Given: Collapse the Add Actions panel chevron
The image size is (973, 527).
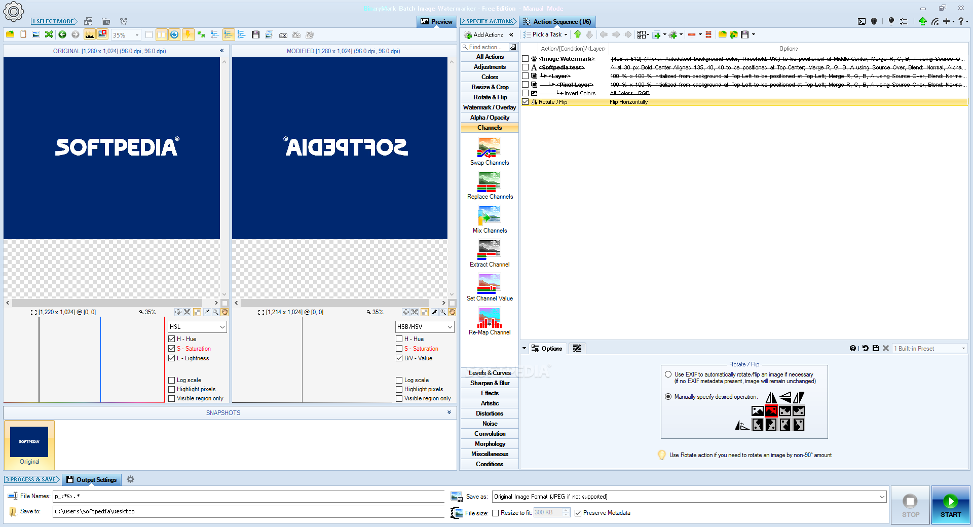Looking at the screenshot, I should 511,35.
